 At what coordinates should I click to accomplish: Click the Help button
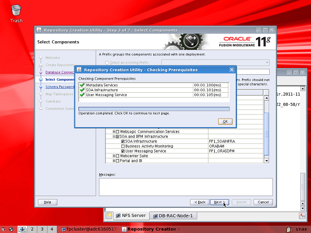point(48,202)
